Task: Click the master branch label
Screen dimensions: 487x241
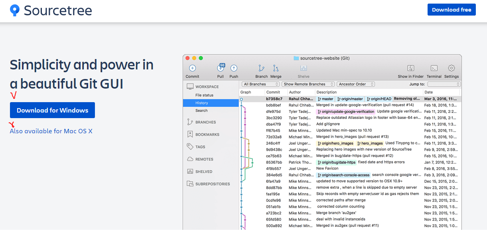Action: [x=325, y=99]
